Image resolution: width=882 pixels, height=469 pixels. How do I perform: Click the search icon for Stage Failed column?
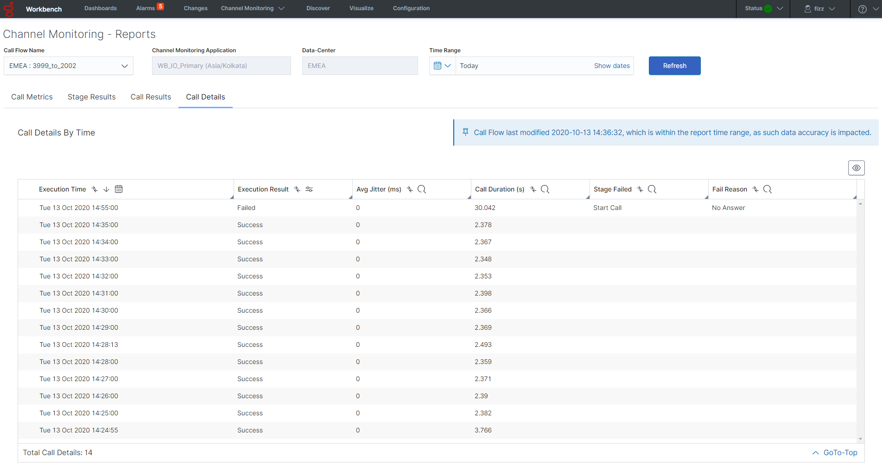[x=652, y=189]
